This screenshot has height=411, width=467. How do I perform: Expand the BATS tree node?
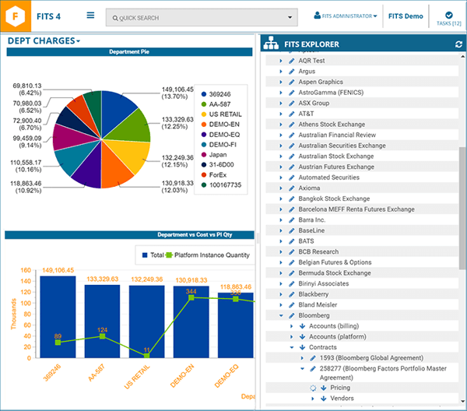pyautogui.click(x=281, y=241)
